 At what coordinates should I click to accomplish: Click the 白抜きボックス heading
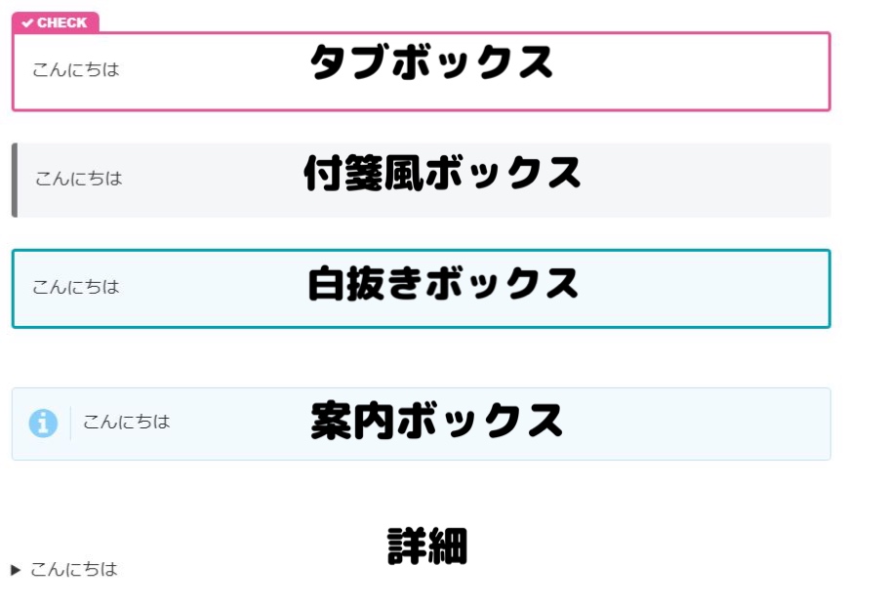pos(443,283)
